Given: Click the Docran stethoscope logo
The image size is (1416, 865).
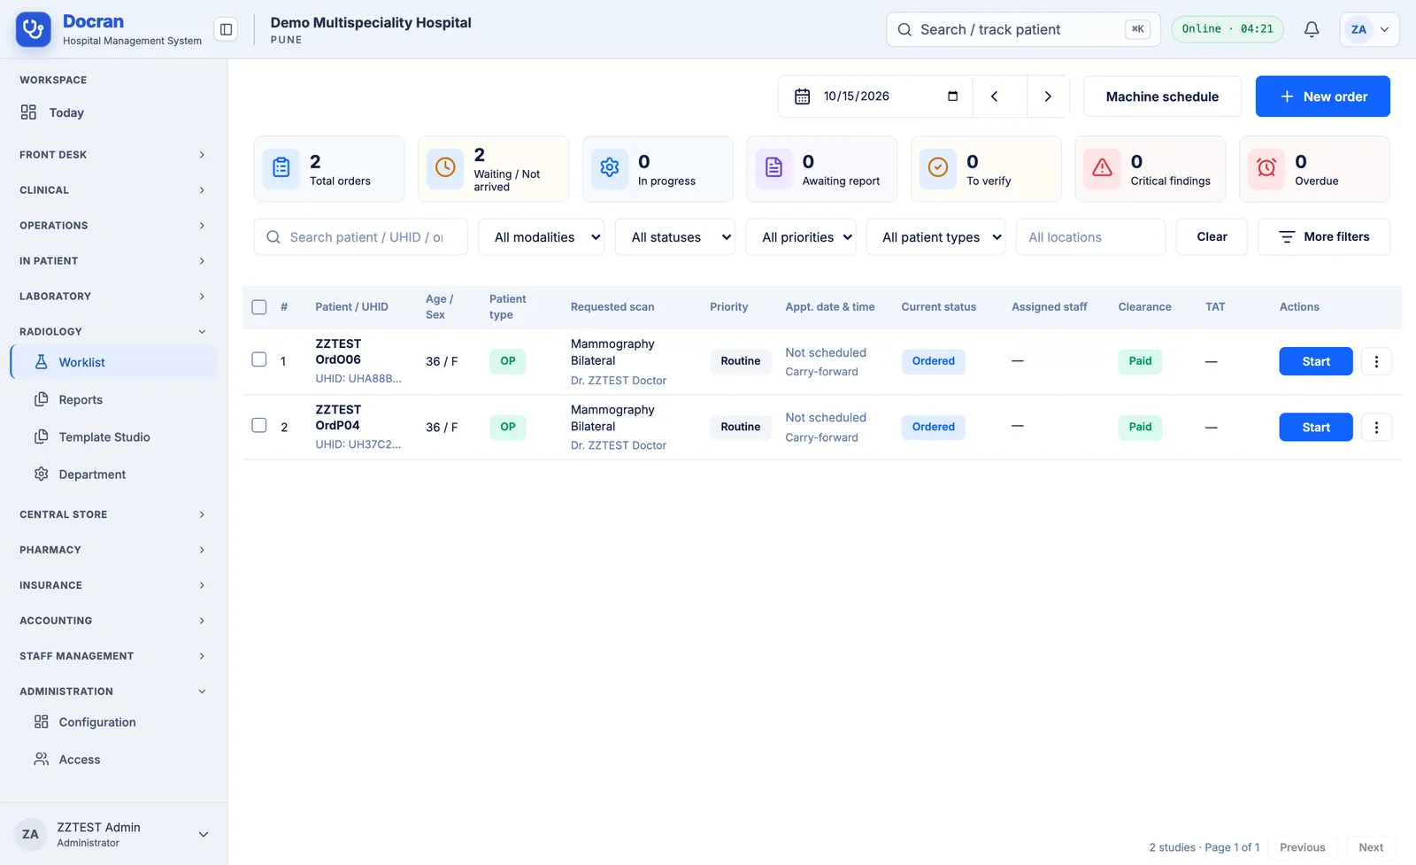Looking at the screenshot, I should 34,29.
